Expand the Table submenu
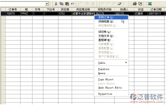 point(111,63)
